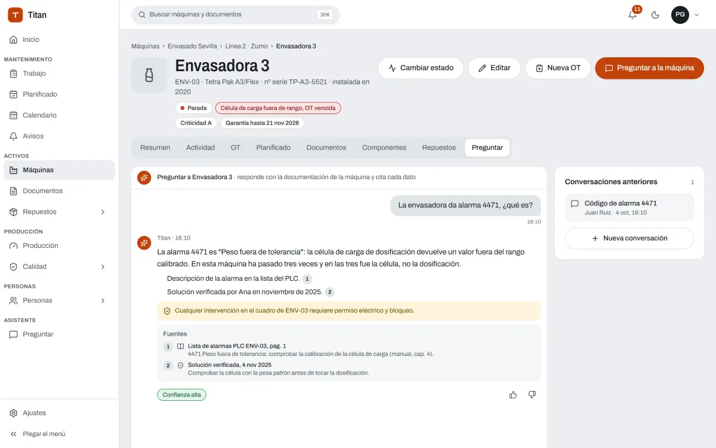Expand the Calidad submenu chevron
Screen dimensions: 716x448
[x=103, y=266]
